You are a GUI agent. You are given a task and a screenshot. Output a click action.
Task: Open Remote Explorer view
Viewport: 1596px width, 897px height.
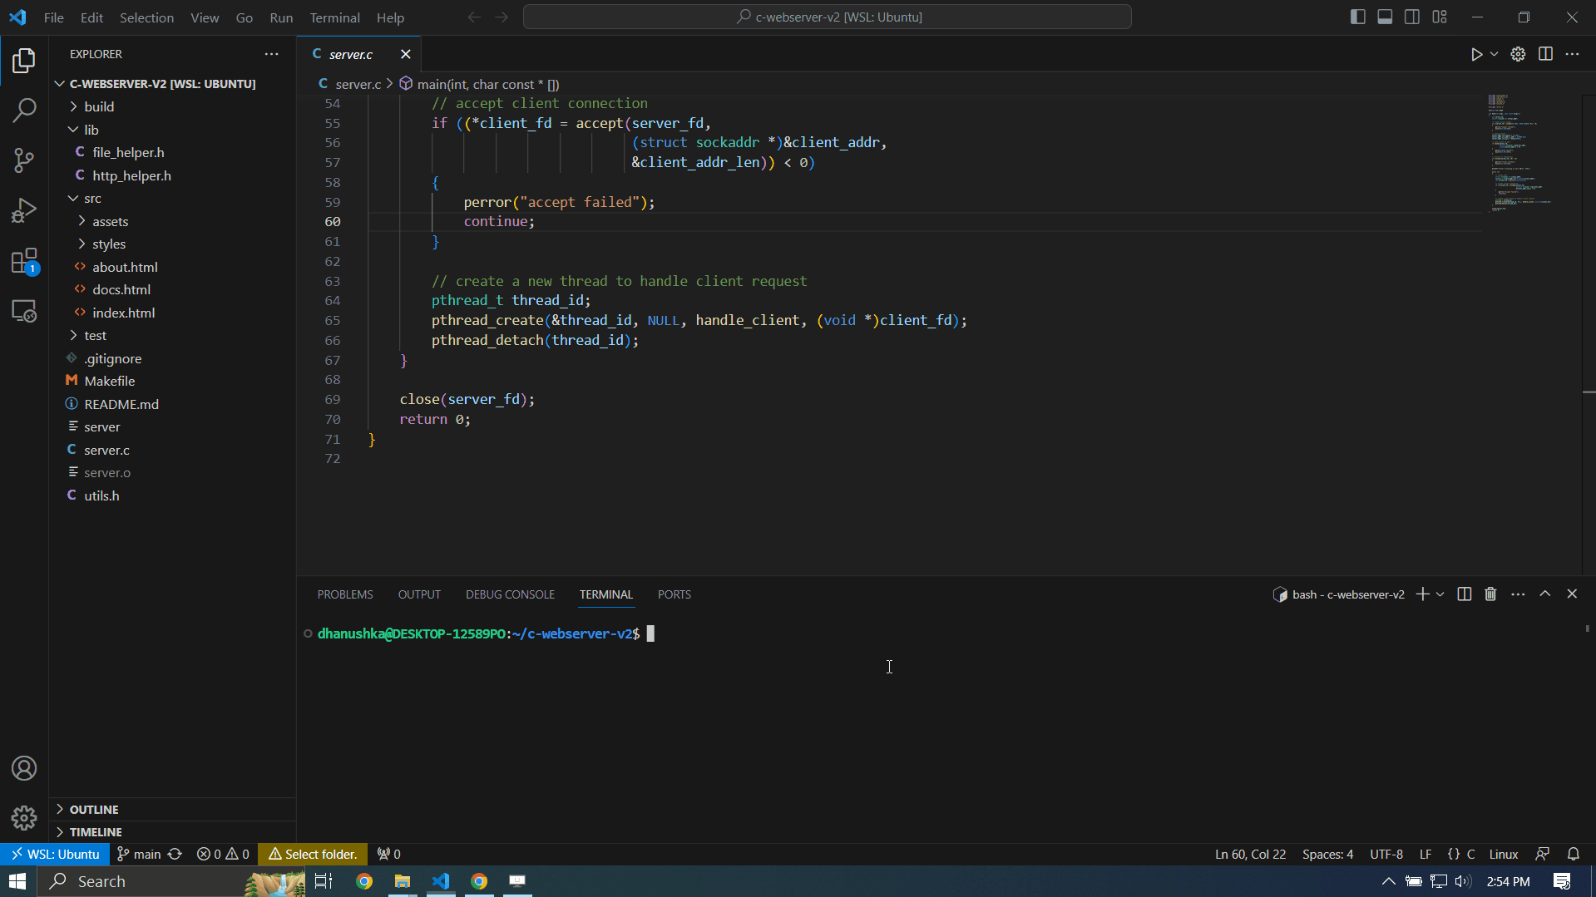tap(24, 311)
